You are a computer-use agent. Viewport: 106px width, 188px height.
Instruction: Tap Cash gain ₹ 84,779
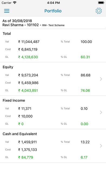(26, 157)
